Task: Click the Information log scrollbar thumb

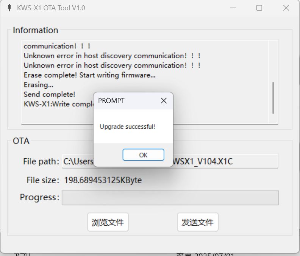Action: pos(273,98)
